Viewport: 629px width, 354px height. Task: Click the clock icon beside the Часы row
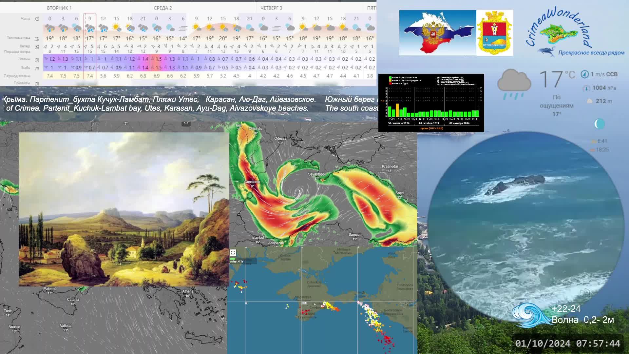pyautogui.click(x=37, y=19)
